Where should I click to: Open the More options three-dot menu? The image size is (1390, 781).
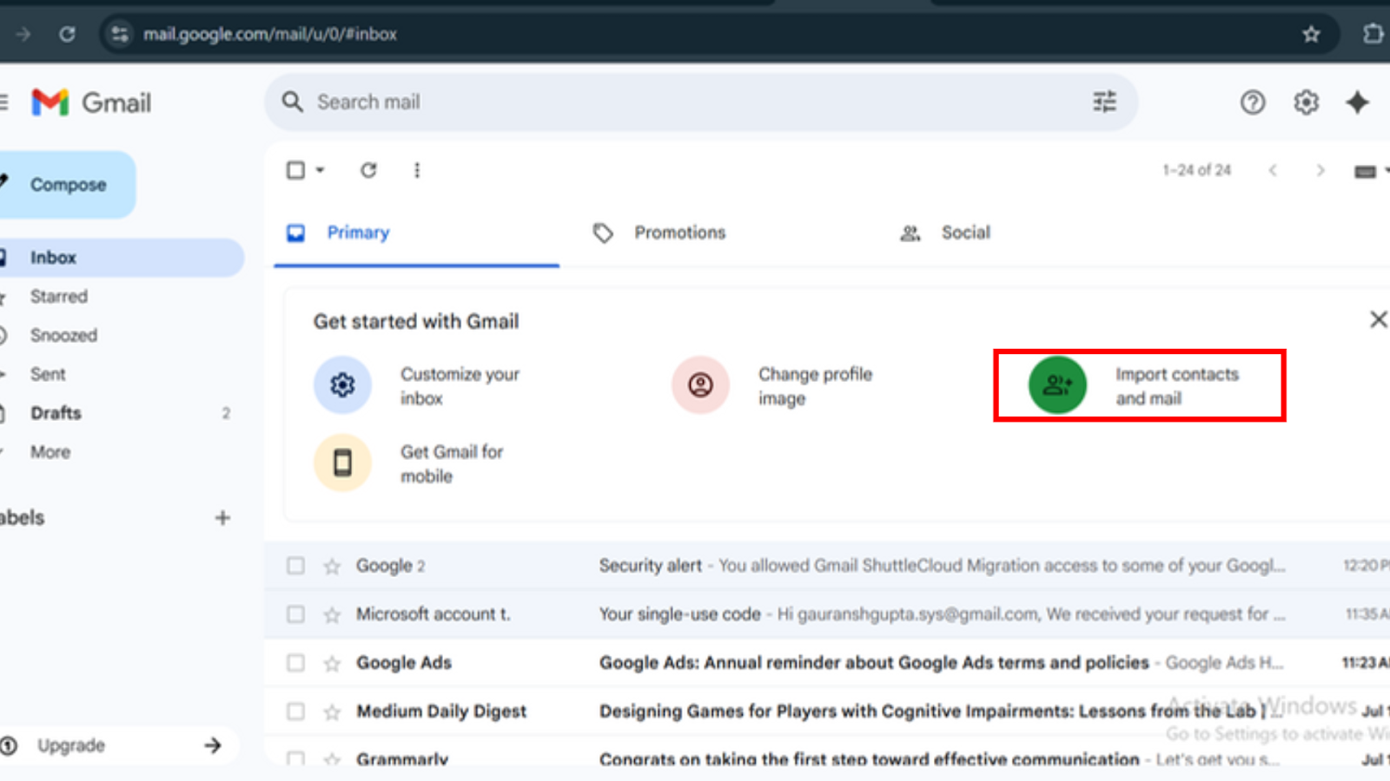pyautogui.click(x=417, y=170)
